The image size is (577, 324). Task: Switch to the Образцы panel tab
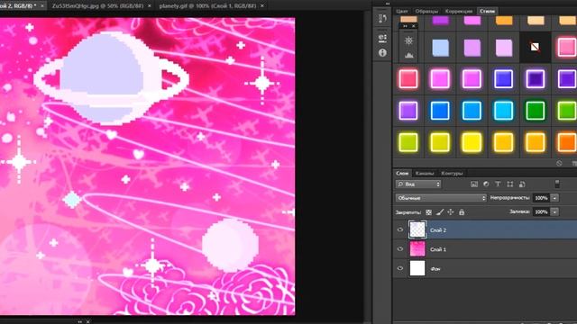click(426, 11)
